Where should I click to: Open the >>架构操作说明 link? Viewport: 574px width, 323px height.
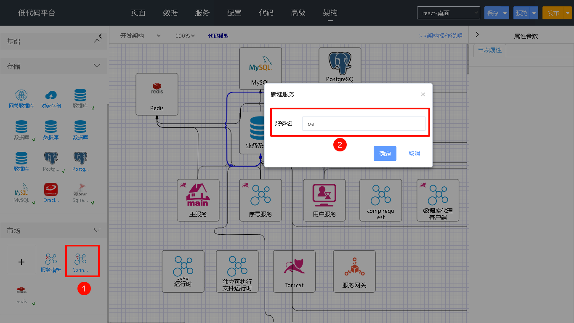[441, 36]
